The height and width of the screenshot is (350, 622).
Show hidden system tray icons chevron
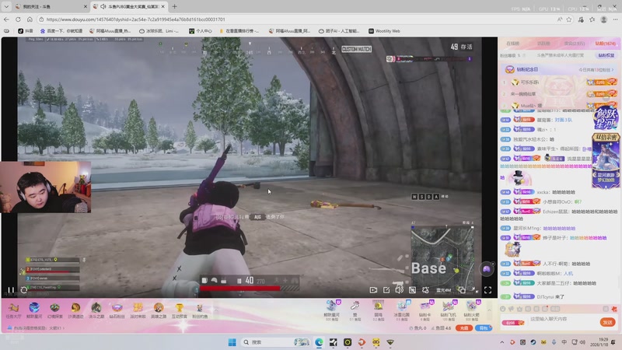[x=501, y=342]
